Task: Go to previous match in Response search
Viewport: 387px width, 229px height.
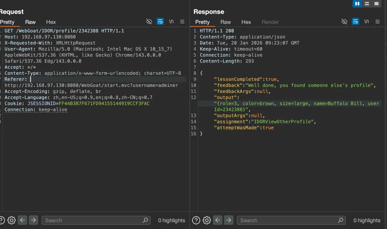Action: 218,220
